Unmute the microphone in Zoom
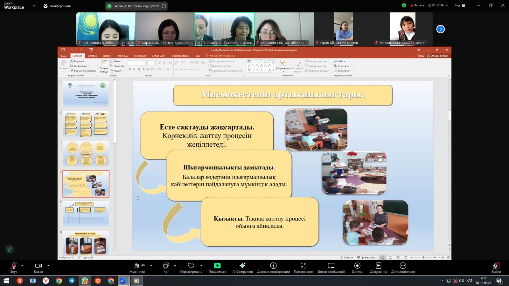This screenshot has width=509, height=286. coord(14,267)
